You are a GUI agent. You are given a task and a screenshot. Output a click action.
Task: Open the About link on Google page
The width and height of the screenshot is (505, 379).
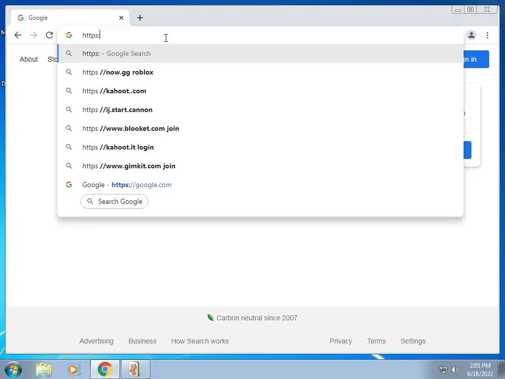tap(29, 59)
